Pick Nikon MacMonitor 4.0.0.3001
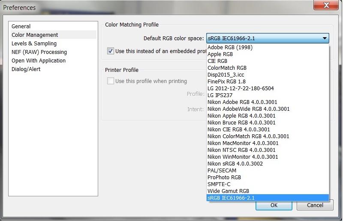Image resolution: width=343 pixels, height=222 pixels. 268,143
